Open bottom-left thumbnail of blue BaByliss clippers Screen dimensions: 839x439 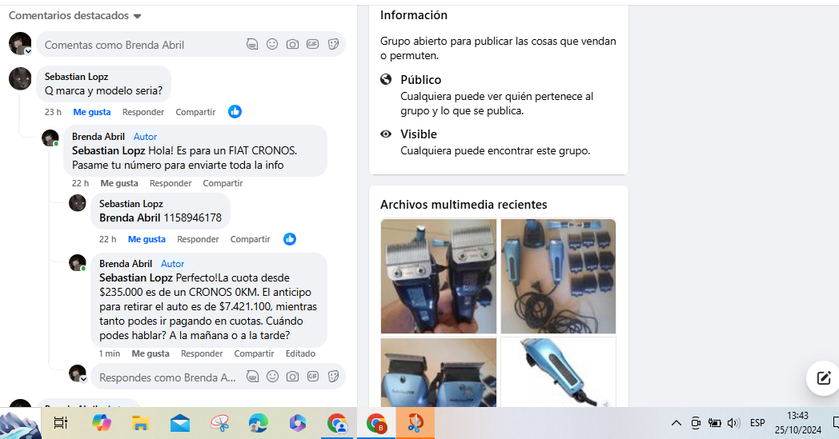(438, 372)
